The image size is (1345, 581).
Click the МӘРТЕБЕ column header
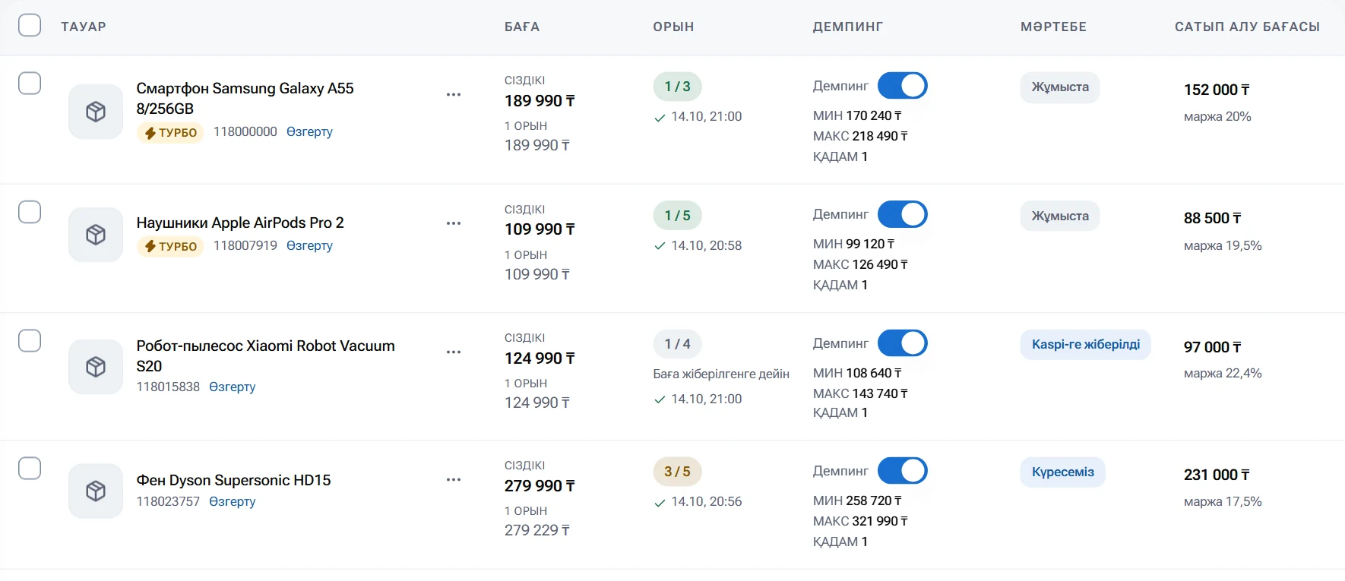1053,27
